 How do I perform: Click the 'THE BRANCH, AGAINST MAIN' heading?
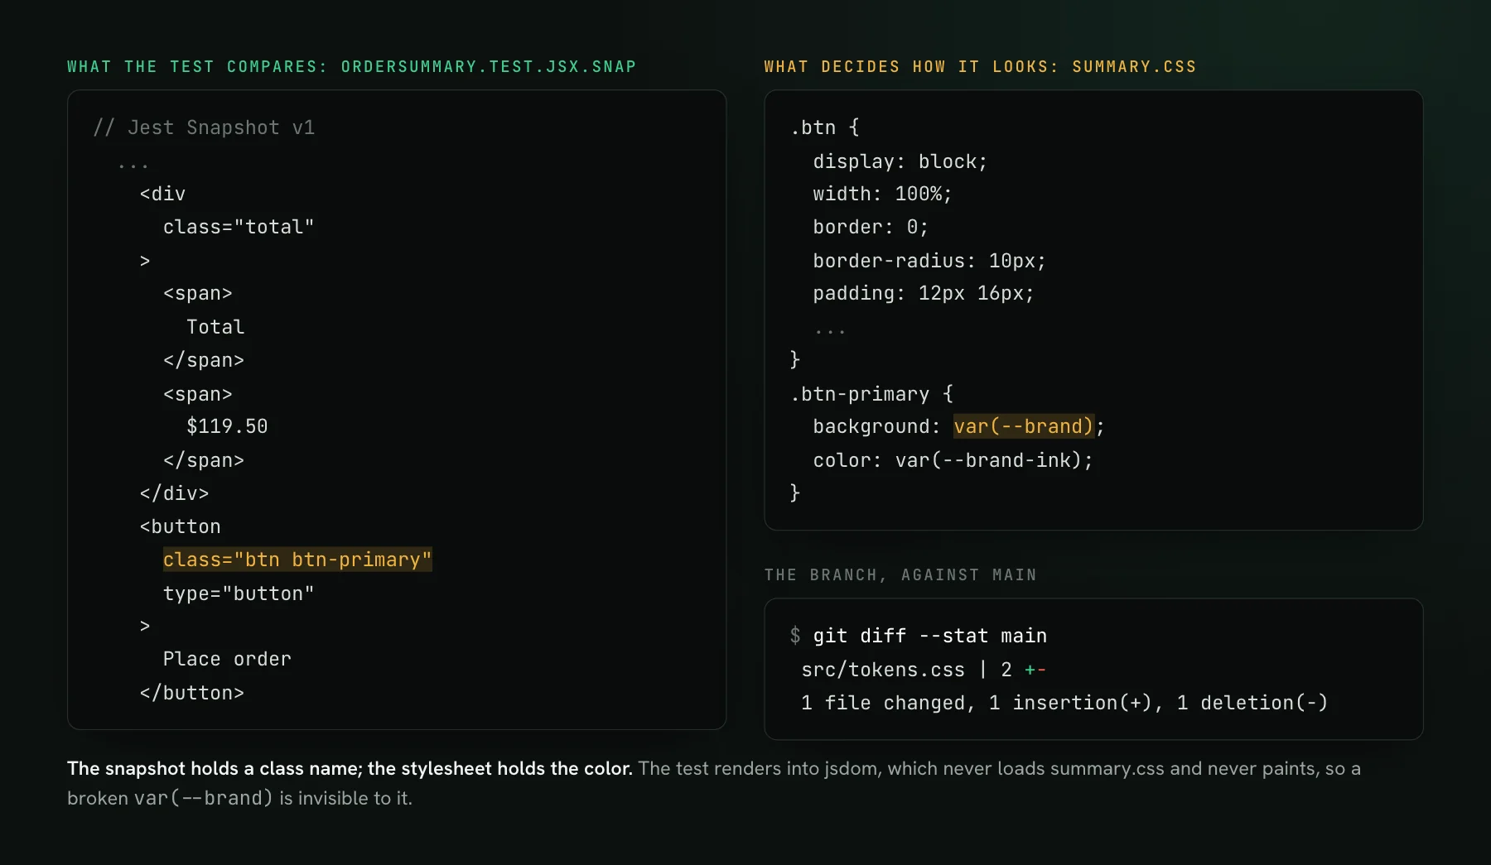click(x=900, y=574)
